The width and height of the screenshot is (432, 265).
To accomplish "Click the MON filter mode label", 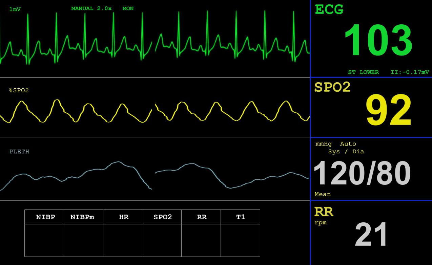I will [x=128, y=8].
